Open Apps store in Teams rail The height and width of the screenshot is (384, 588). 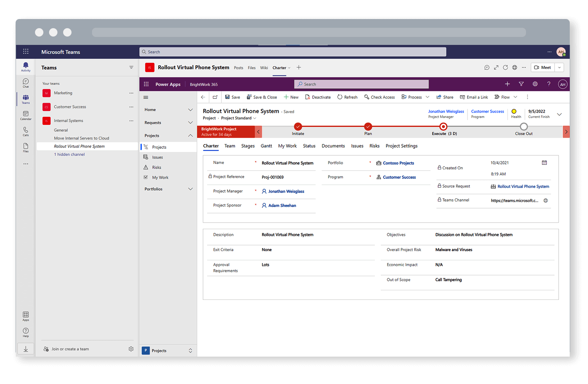pos(25,316)
